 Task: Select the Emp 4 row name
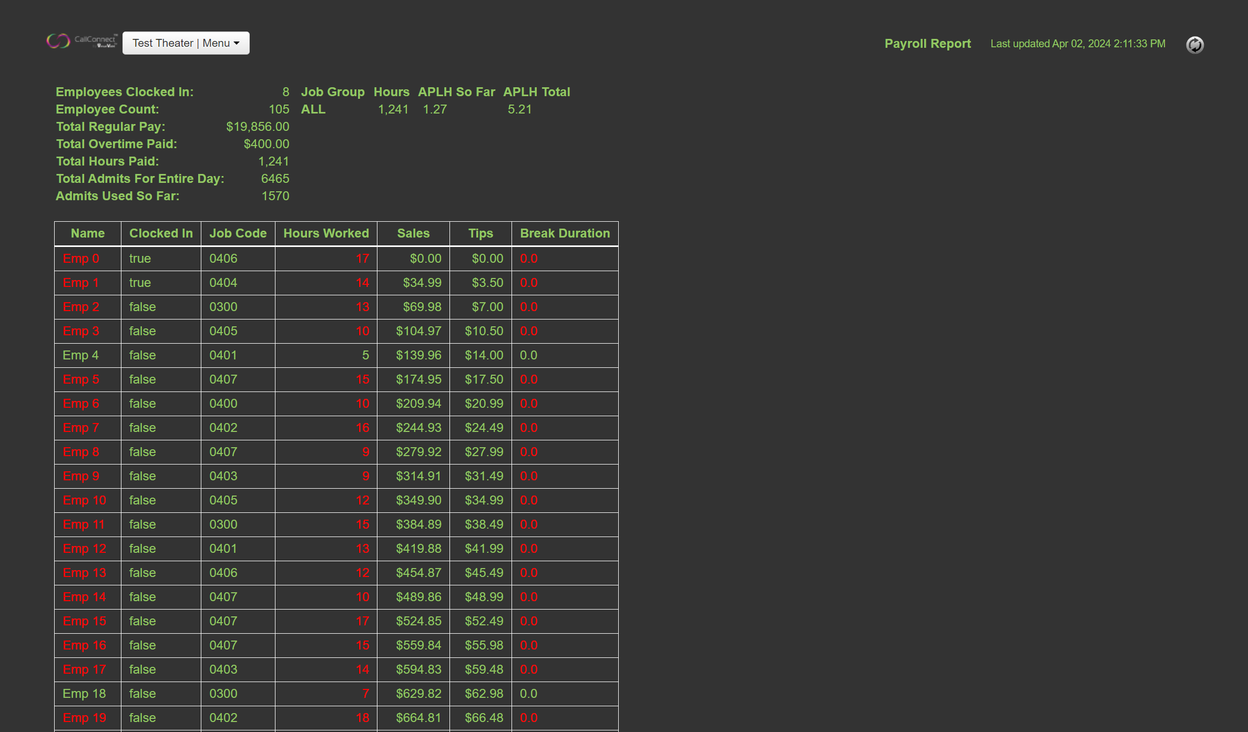[80, 355]
